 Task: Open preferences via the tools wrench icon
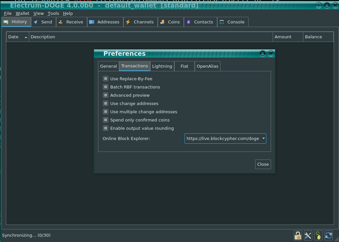point(308,235)
